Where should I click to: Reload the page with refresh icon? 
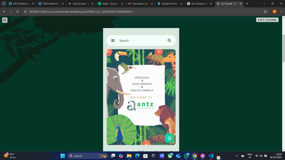pyautogui.click(x=17, y=12)
